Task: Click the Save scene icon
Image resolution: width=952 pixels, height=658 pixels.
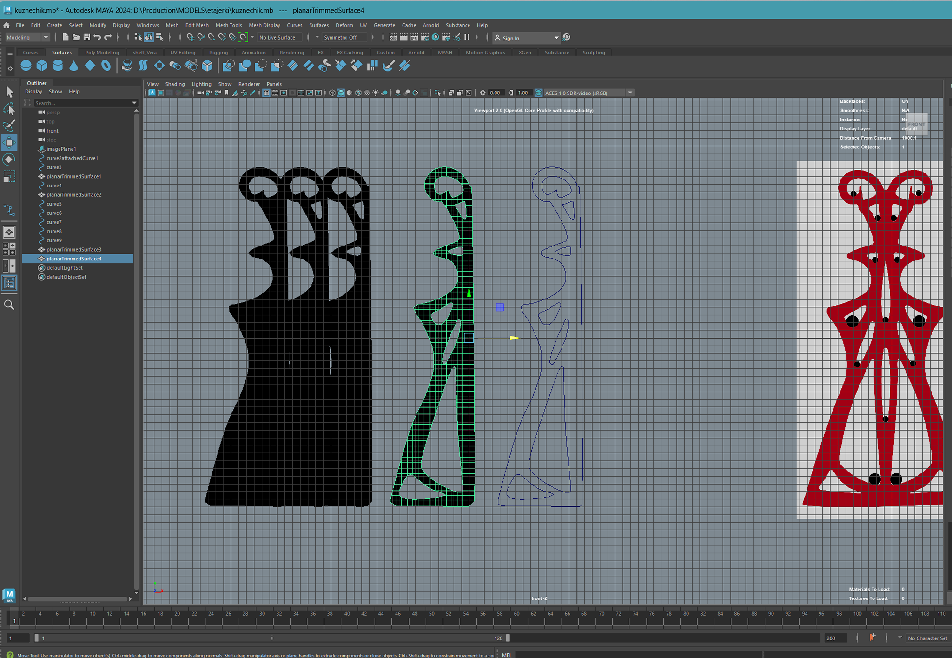Action: (x=86, y=37)
